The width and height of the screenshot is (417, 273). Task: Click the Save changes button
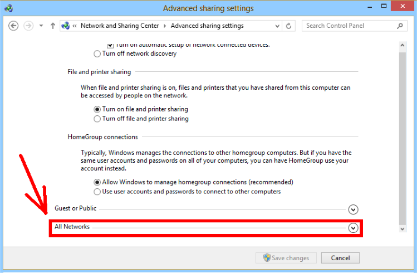(286, 258)
